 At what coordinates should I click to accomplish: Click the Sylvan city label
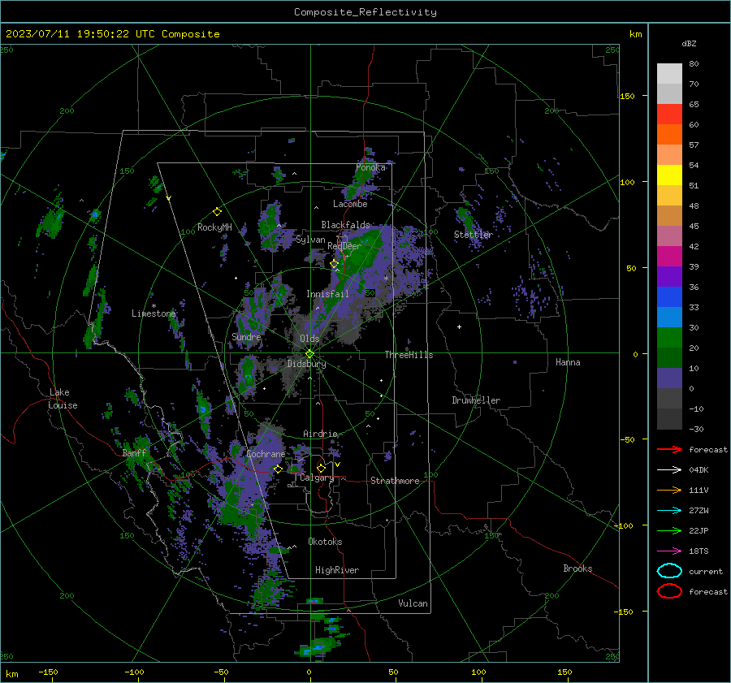click(310, 240)
